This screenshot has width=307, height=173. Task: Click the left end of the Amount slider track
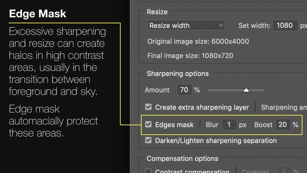209,90
